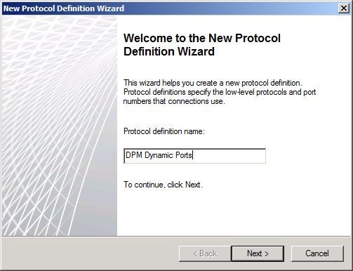This screenshot has width=353, height=271.
Task: Click the gray footer area left of Back
Action: (x=90, y=253)
